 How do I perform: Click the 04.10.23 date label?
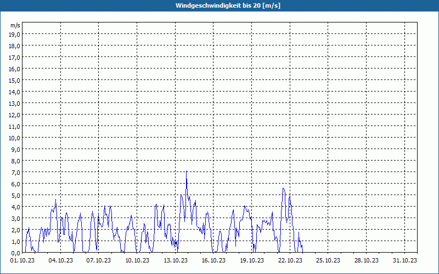[x=60, y=261]
